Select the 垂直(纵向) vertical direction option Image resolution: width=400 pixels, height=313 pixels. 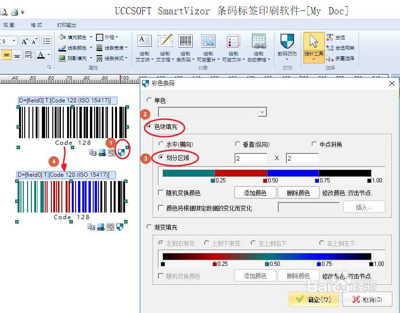coord(237,143)
